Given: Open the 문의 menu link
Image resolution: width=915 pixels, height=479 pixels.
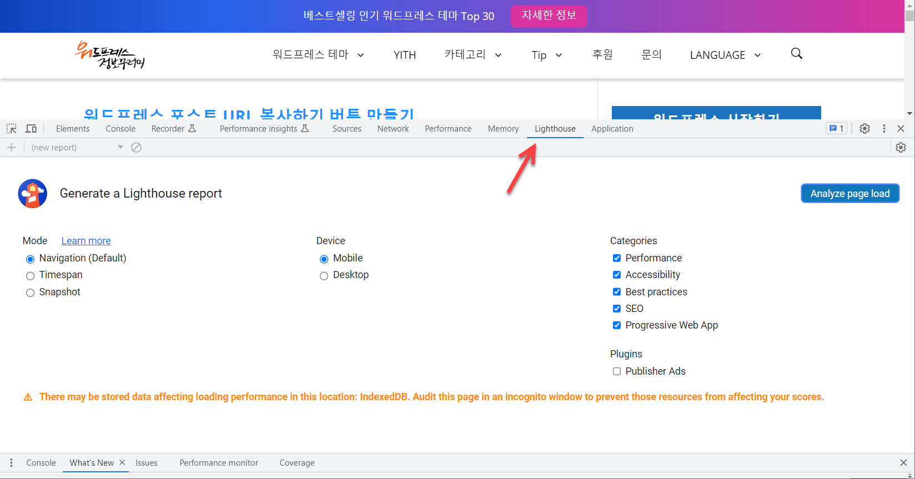Looking at the screenshot, I should [651, 54].
